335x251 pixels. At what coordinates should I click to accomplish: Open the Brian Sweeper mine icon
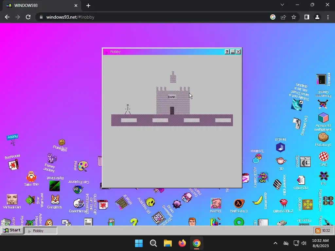177,204
